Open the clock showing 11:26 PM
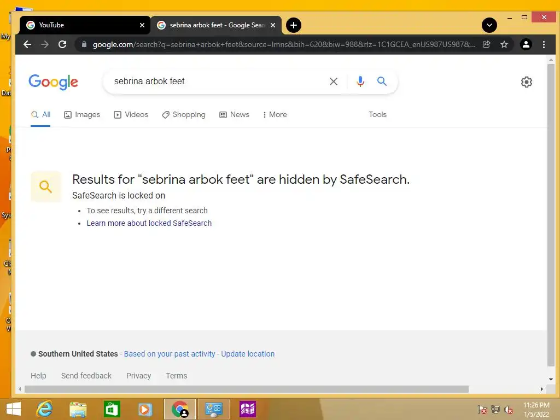This screenshot has width=560, height=420. (536, 410)
